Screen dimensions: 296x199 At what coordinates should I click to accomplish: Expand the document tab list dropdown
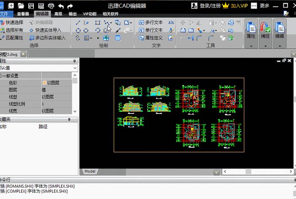coord(293,54)
